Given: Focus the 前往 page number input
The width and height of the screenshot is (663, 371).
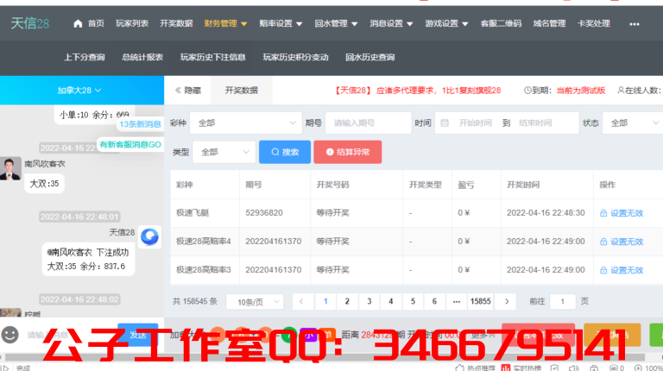Looking at the screenshot, I should click(562, 301).
